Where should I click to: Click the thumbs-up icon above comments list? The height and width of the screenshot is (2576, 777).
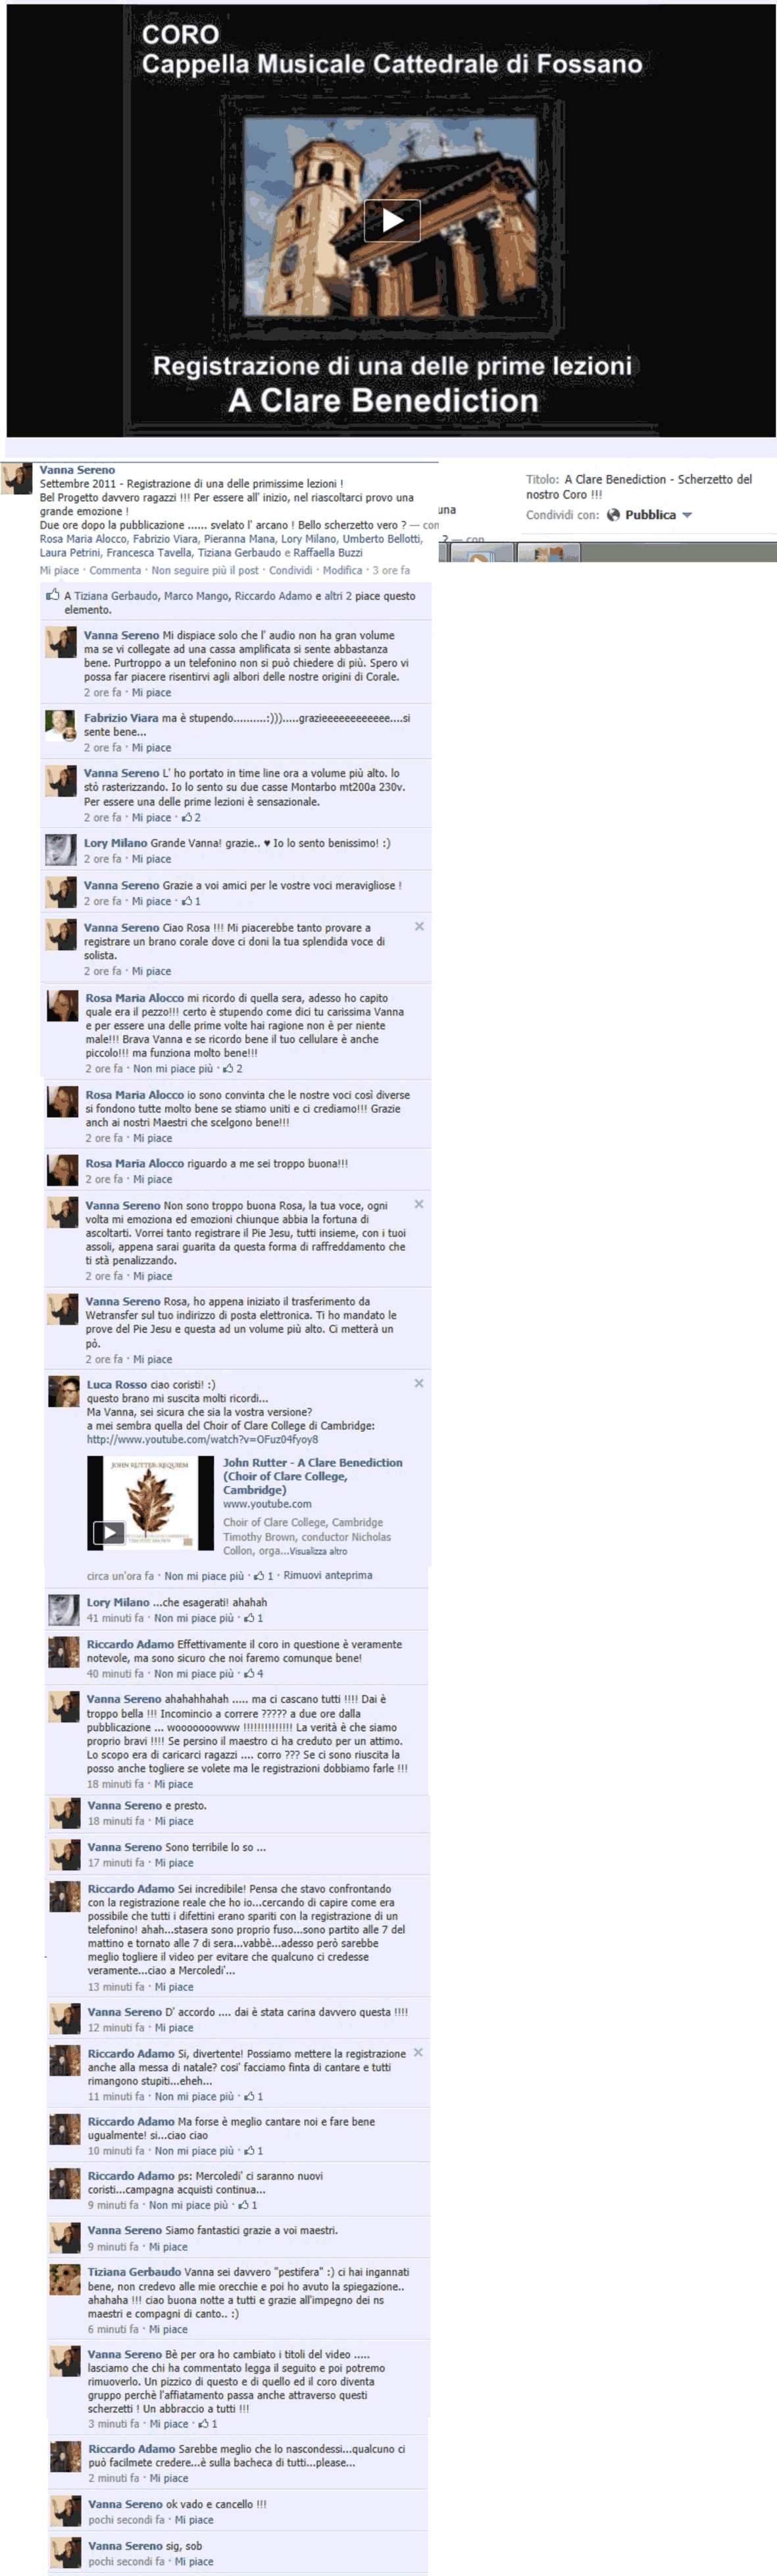pyautogui.click(x=53, y=595)
